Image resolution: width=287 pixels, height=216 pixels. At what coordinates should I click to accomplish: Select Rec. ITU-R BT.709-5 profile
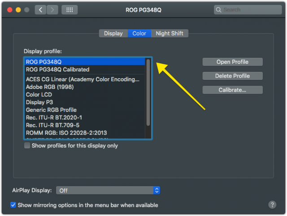[x=85, y=125]
